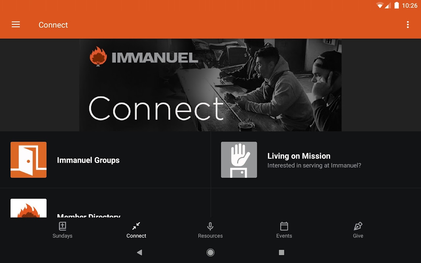Open the hamburger navigation menu
Viewport: 421px width, 263px height.
coord(16,25)
